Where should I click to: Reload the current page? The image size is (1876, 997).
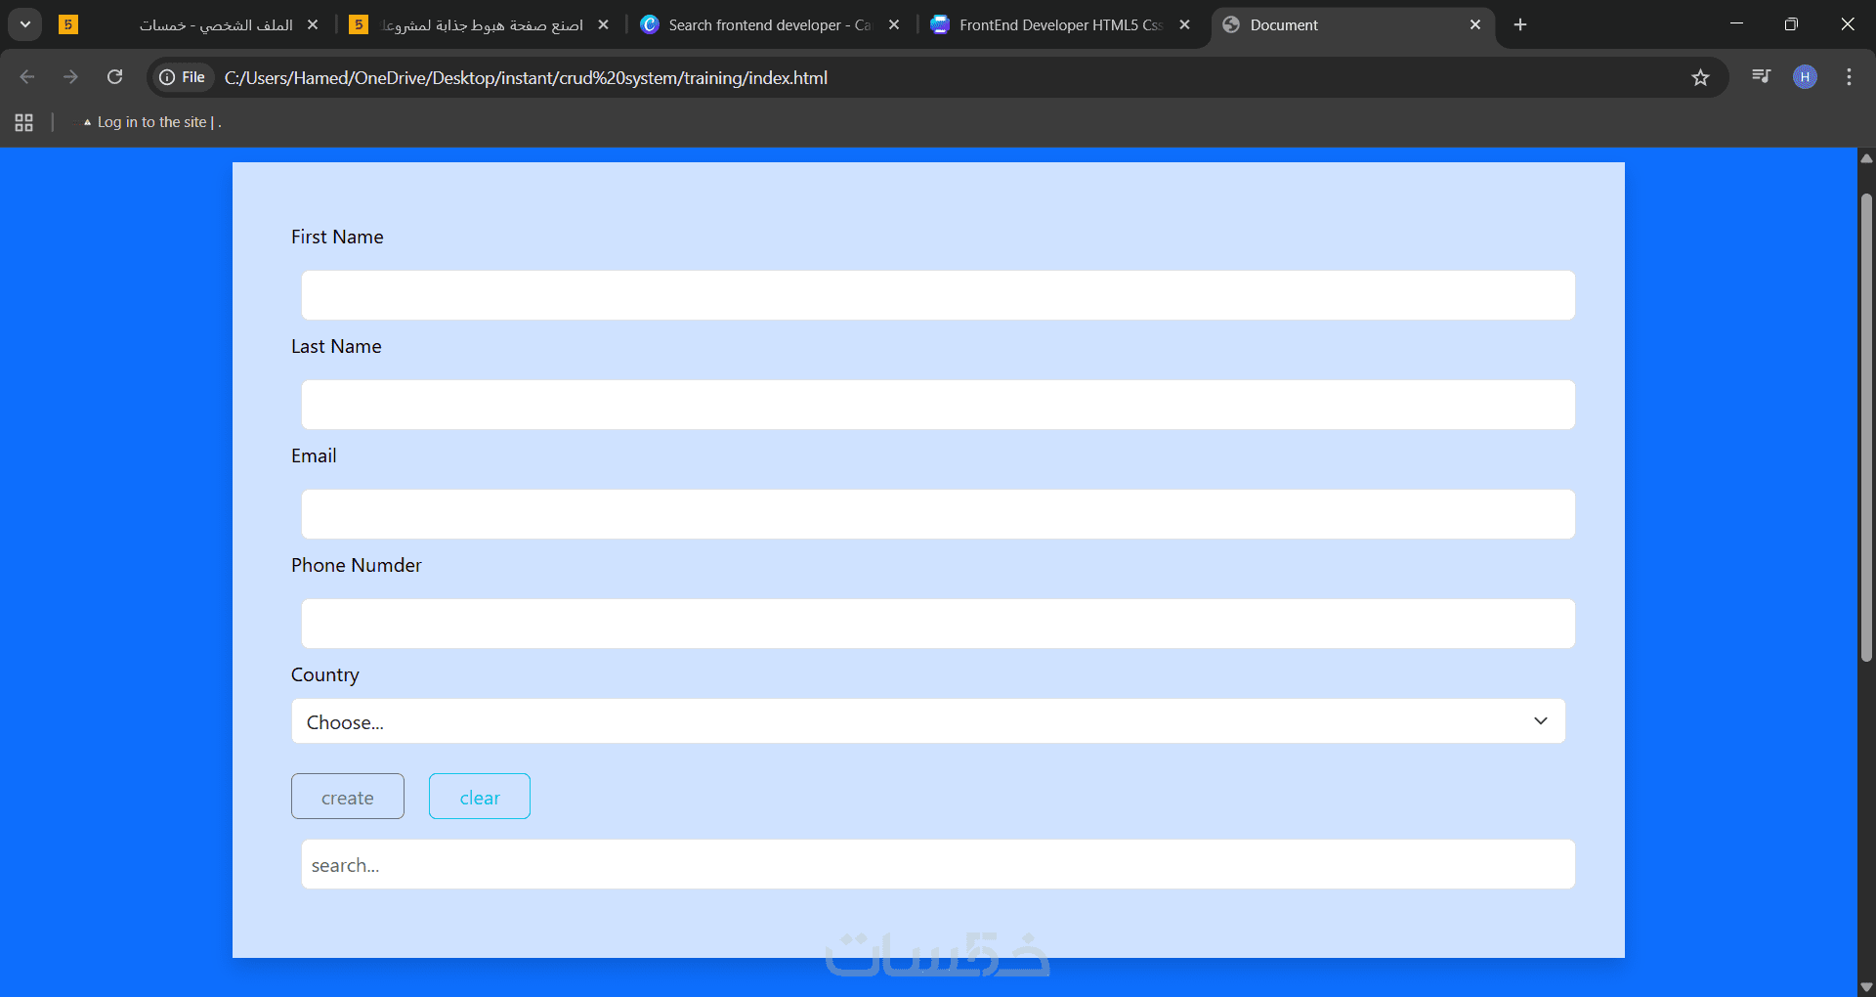(114, 77)
